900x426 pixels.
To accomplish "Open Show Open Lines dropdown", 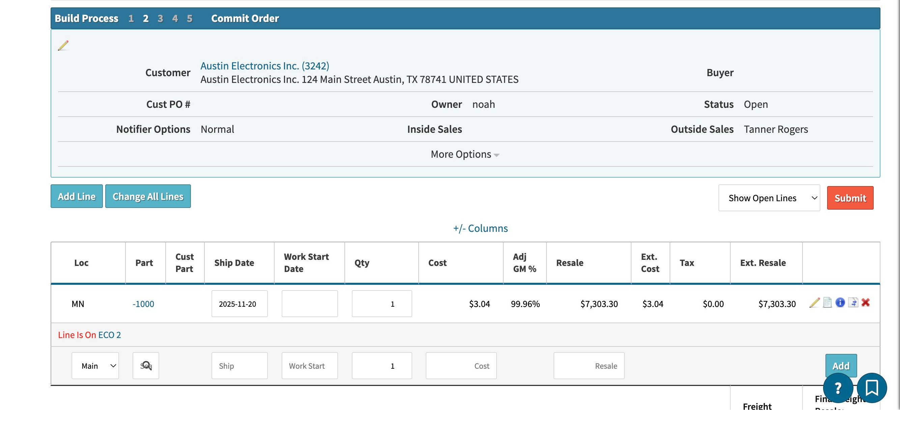I will click(x=769, y=198).
